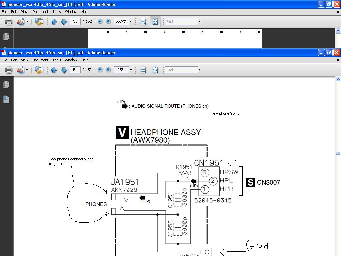Screen dimensions: 341x256
Task: Click page number field in back window
Action: (x=75, y=22)
